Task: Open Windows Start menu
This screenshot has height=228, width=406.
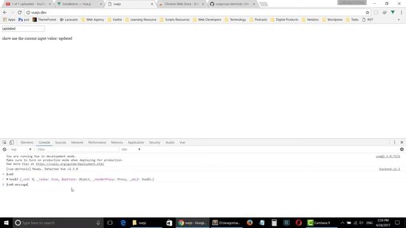Action: point(6,223)
